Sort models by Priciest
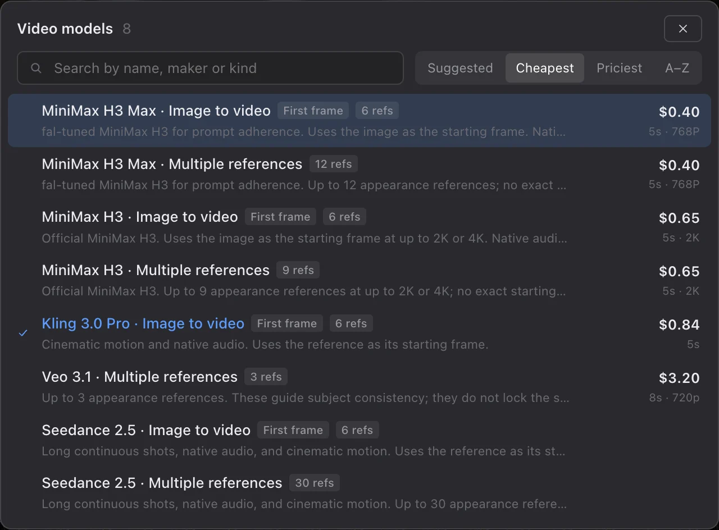Image resolution: width=719 pixels, height=530 pixels. pos(619,68)
